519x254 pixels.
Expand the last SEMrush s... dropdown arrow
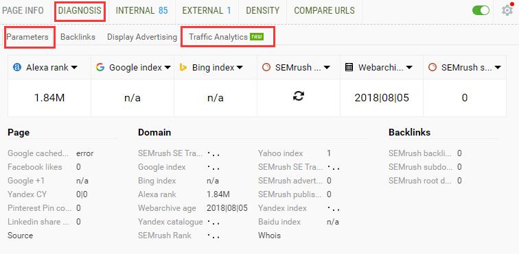point(498,68)
